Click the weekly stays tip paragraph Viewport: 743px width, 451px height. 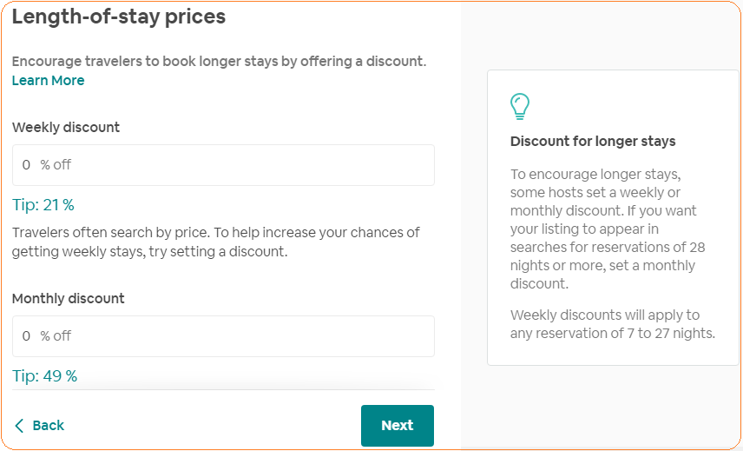215,242
